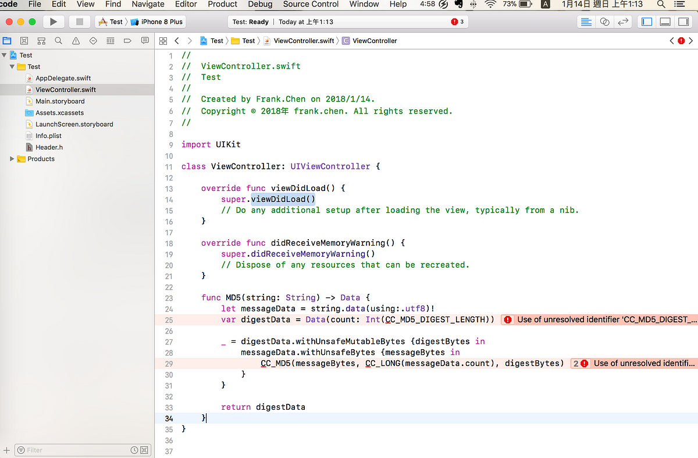Open macOS Spotlight search
698x458 pixels.
tap(661, 4)
